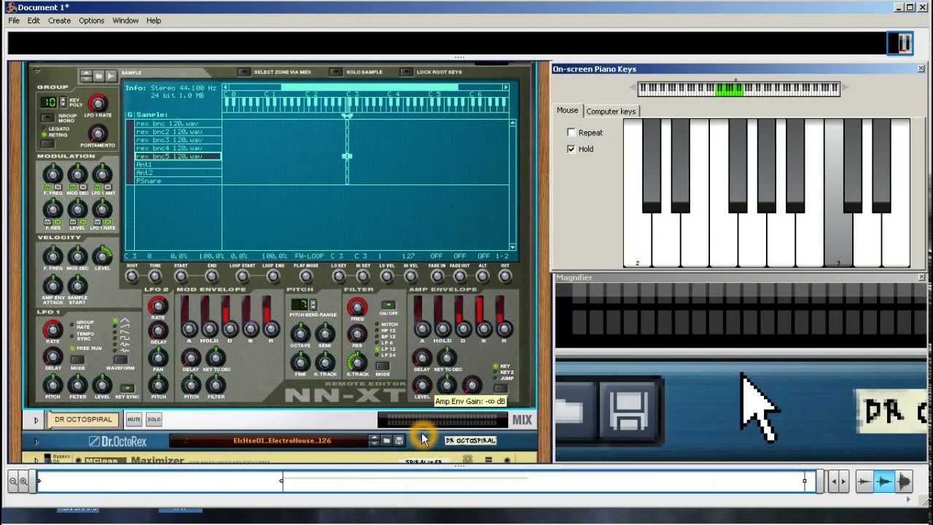Toggle Select Zone Via MIDI button
This screenshot has height=525, width=933.
pyautogui.click(x=243, y=72)
